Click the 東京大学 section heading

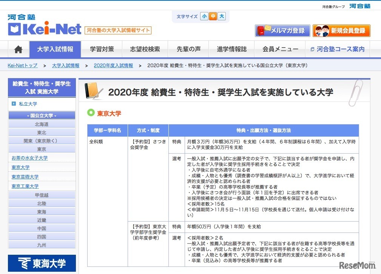point(109,114)
